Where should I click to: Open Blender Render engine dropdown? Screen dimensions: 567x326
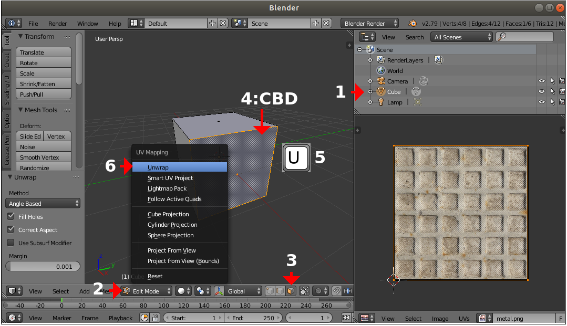click(x=369, y=23)
